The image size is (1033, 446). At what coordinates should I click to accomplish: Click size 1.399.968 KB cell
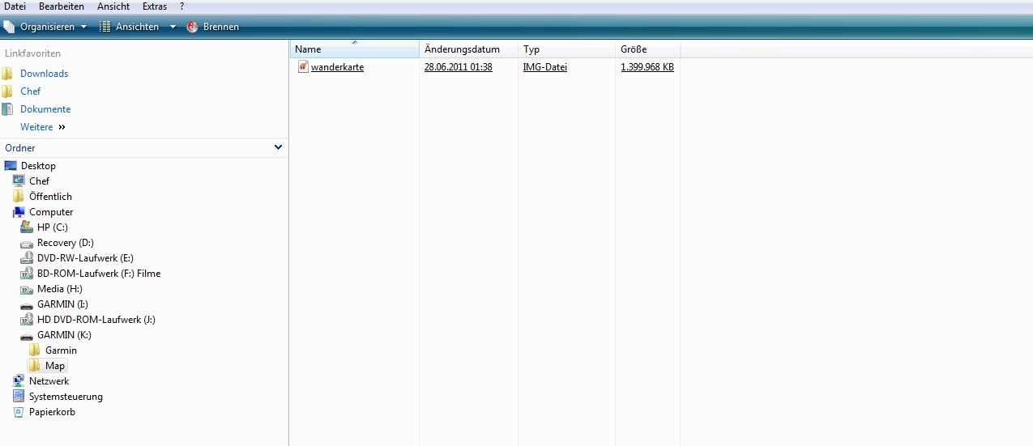647,67
